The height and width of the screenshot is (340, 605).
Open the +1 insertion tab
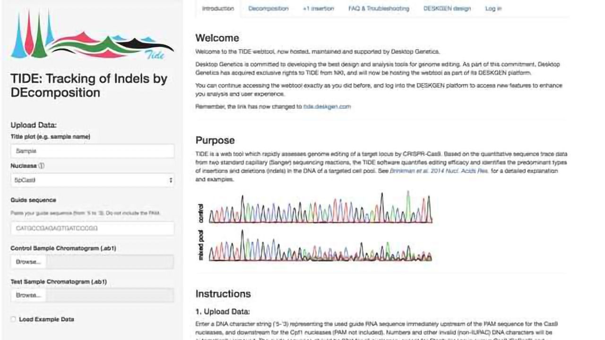(318, 8)
